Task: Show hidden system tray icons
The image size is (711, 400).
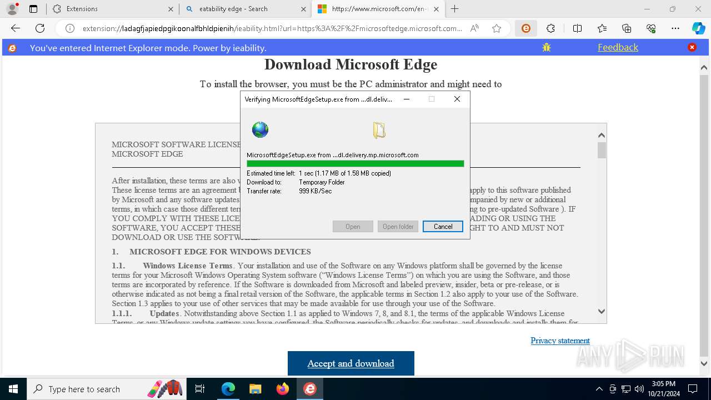Action: point(599,389)
